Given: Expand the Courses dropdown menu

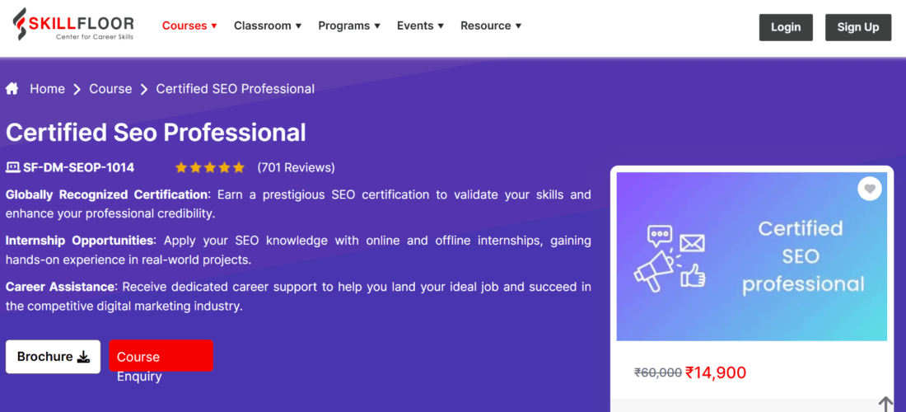Looking at the screenshot, I should point(189,26).
